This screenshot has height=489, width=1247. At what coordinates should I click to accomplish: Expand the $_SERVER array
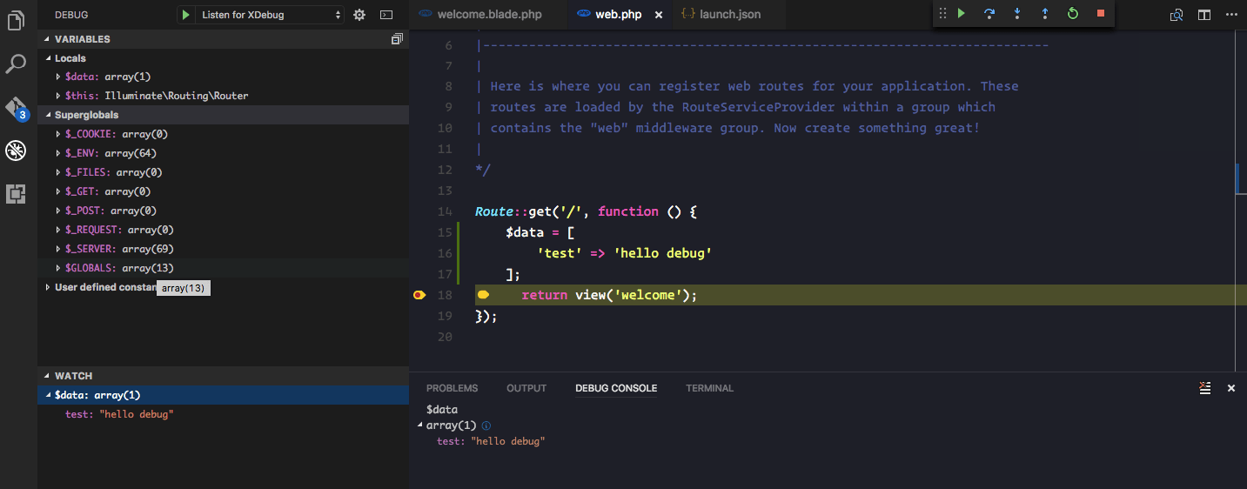tap(58, 249)
